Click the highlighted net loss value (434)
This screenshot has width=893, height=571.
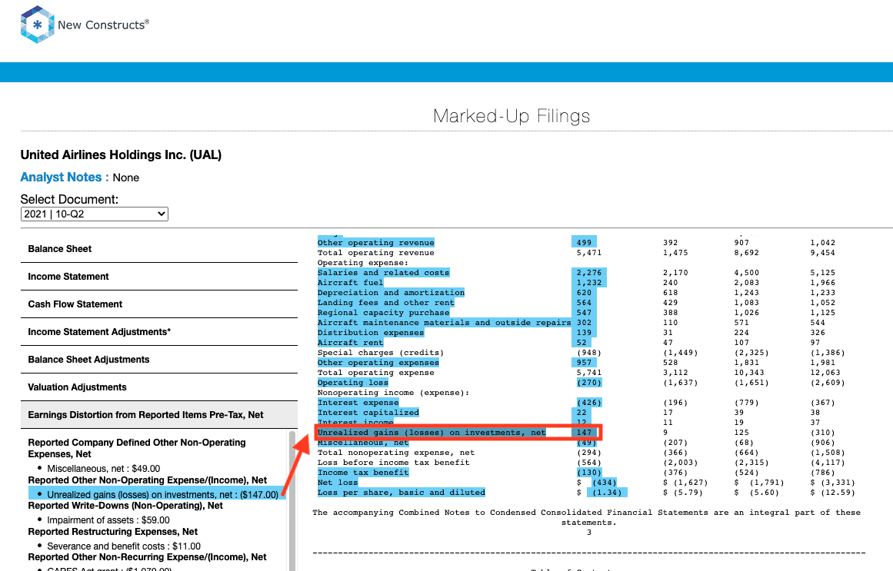(605, 483)
